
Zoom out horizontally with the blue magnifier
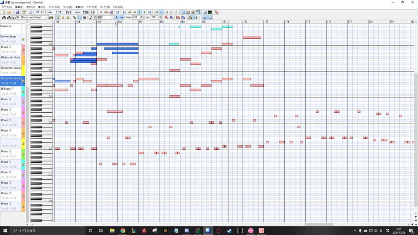click(x=172, y=17)
